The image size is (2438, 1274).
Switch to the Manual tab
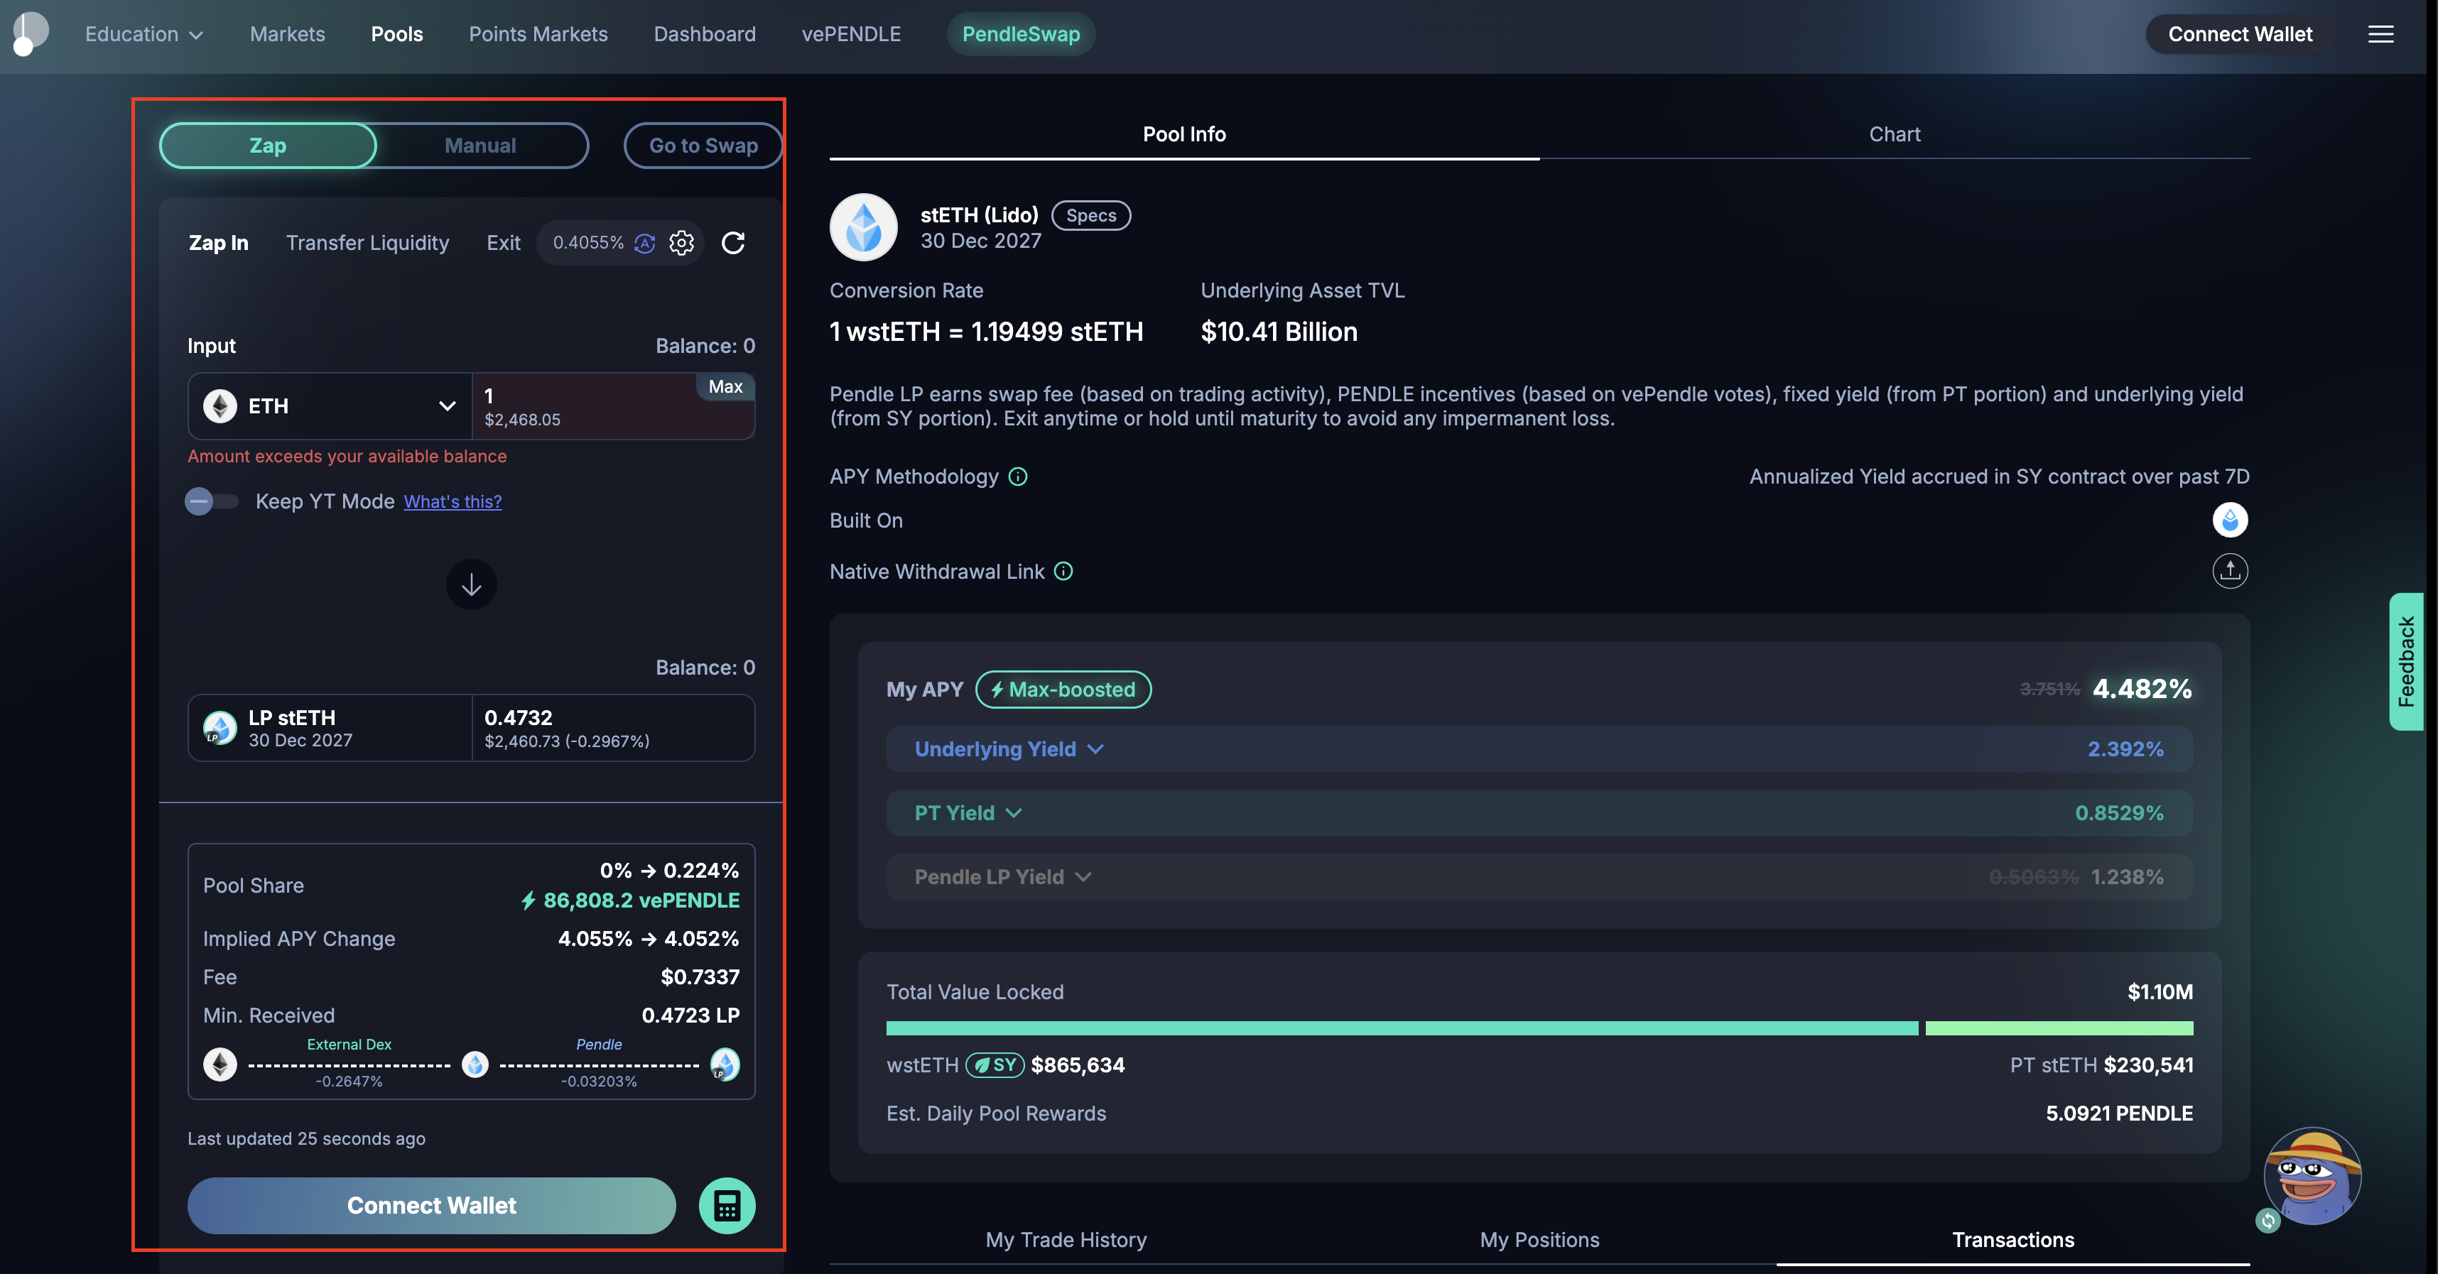[480, 145]
